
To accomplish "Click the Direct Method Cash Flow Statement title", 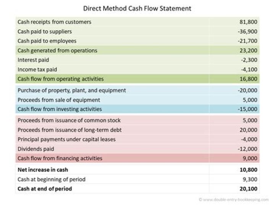I will coord(137,8).
